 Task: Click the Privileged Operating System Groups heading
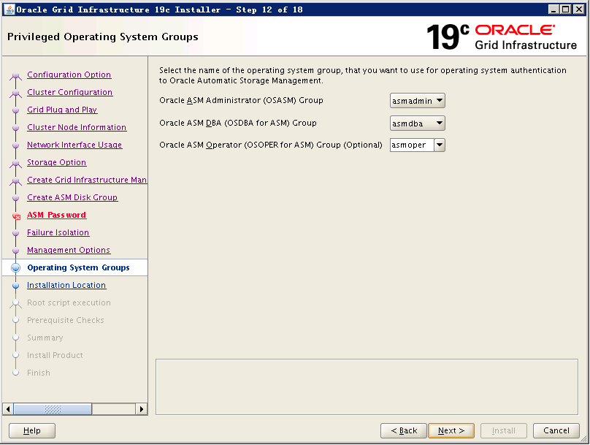tap(103, 37)
